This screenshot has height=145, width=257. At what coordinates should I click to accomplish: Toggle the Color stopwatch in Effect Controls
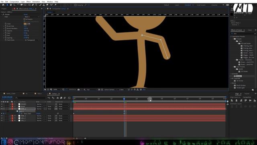[x=6, y=24]
